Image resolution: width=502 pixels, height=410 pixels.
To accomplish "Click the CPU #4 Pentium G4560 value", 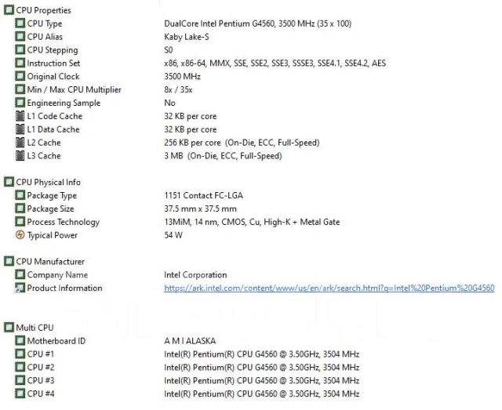I will tap(261, 394).
